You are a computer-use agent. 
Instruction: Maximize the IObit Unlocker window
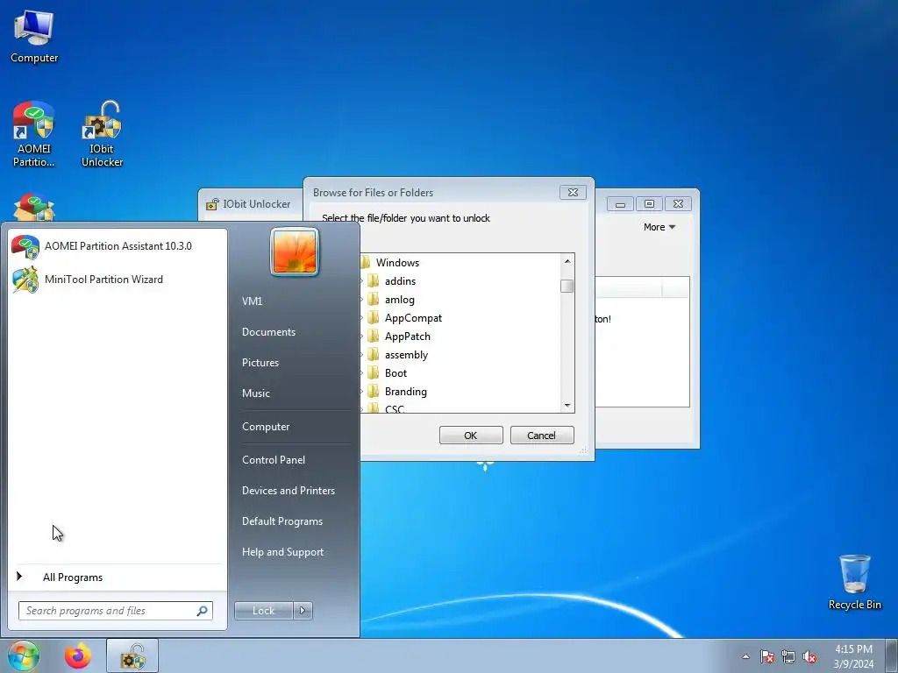(x=649, y=203)
